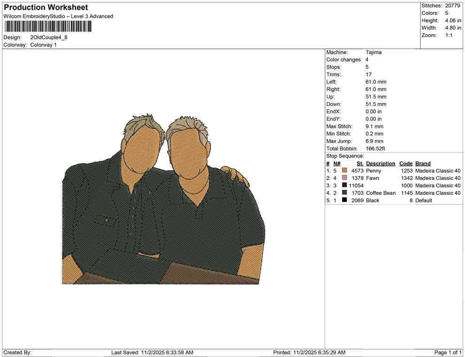Click the Penny description in row 1
This screenshot has width=465, height=357.
click(374, 171)
